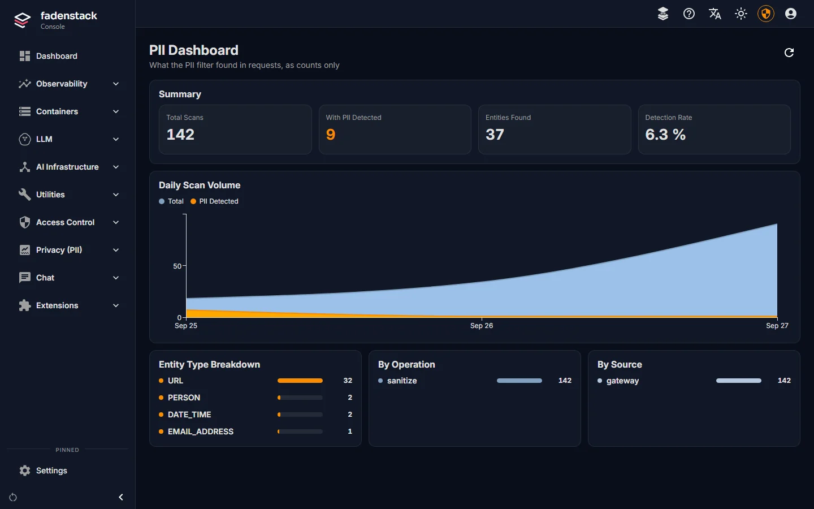814x509 pixels.
Task: Expand the Privacy (PII) menu chevron
Action: tap(116, 250)
